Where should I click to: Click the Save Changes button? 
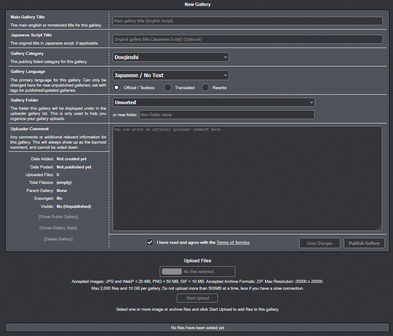coord(319,243)
